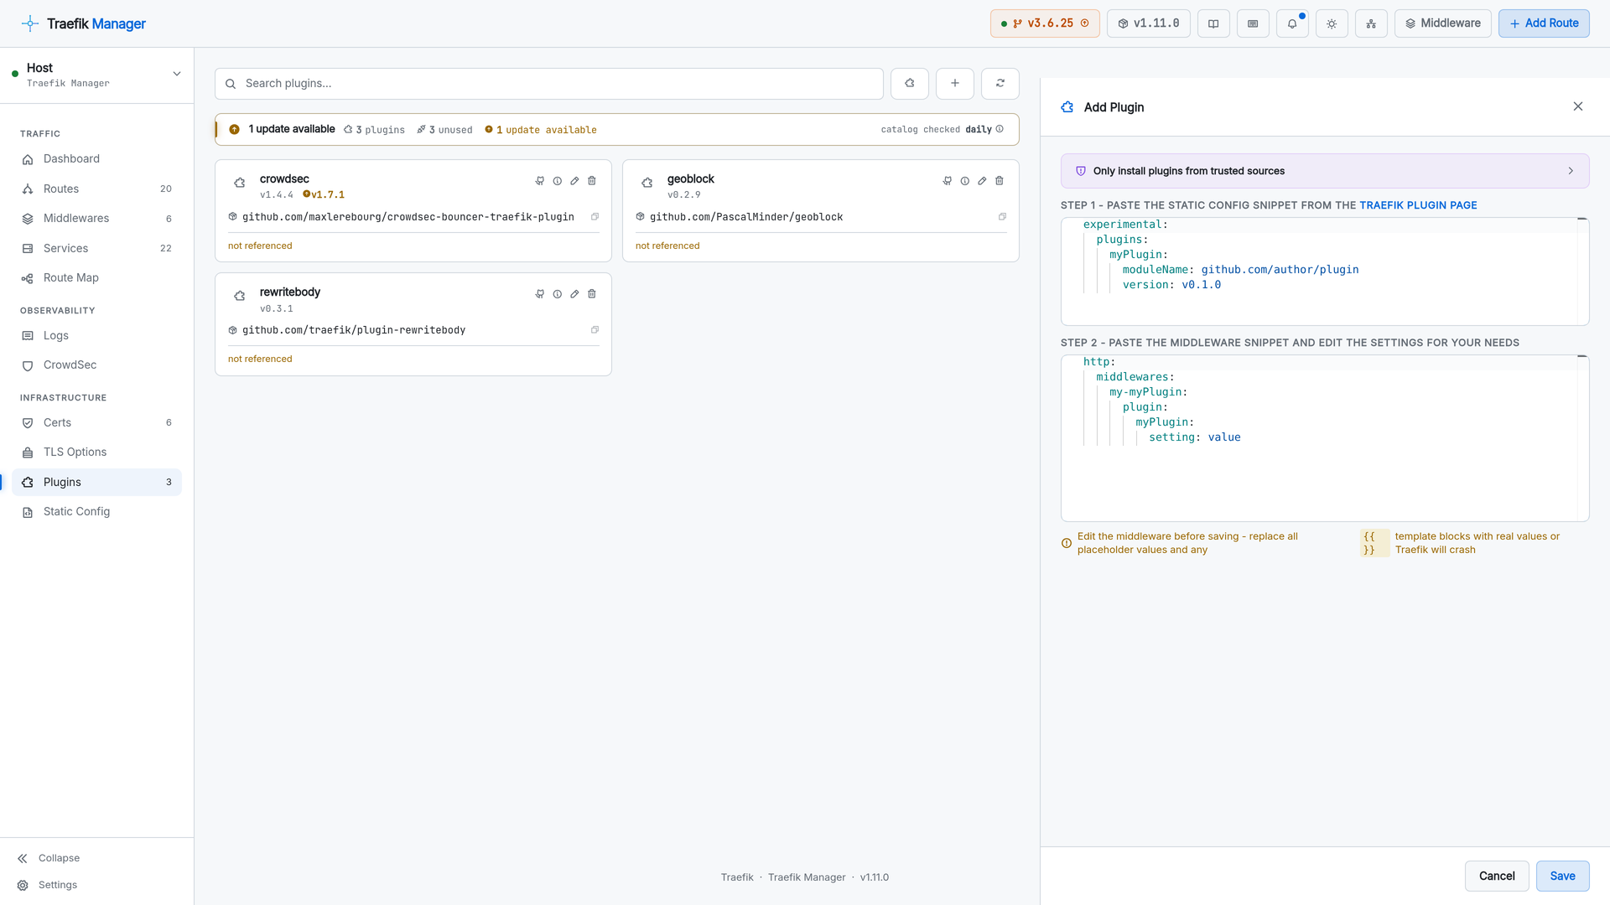1610x905 pixels.
Task: Click the rewritebody plugin name
Action: click(x=290, y=292)
